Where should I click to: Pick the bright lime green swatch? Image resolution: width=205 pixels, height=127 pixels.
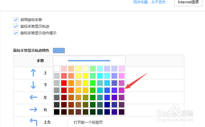tap(93, 83)
